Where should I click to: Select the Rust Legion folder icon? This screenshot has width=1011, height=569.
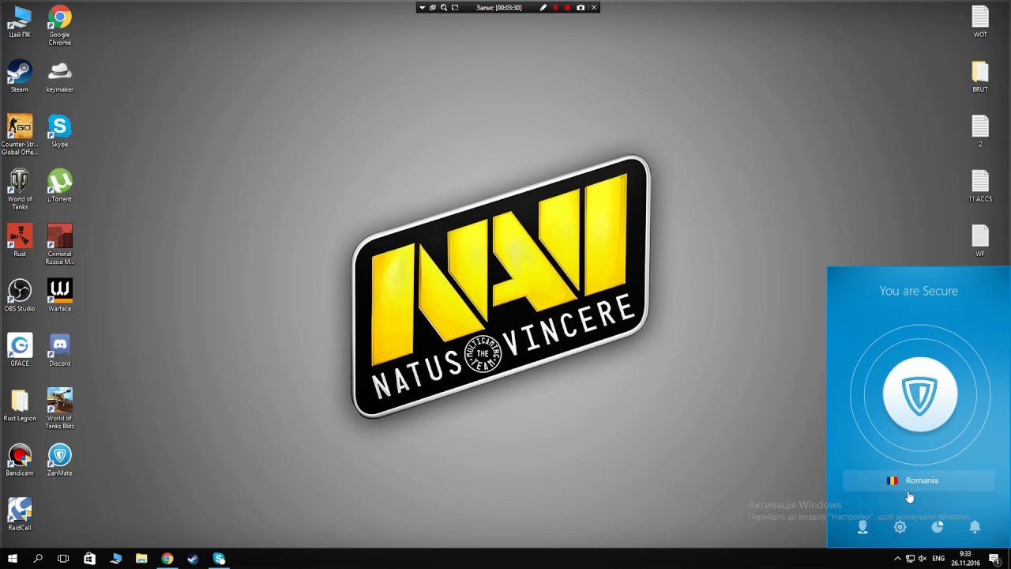(20, 405)
